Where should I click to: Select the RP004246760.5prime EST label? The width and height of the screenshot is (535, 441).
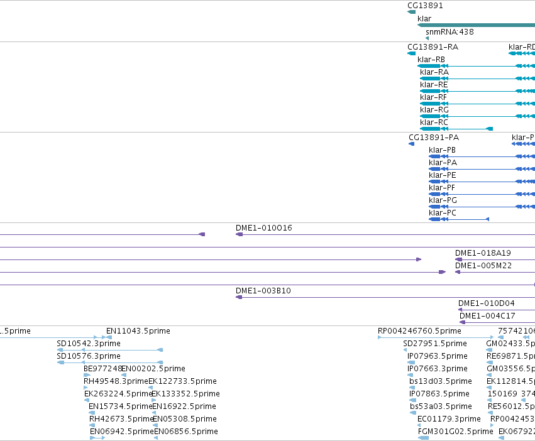point(420,331)
